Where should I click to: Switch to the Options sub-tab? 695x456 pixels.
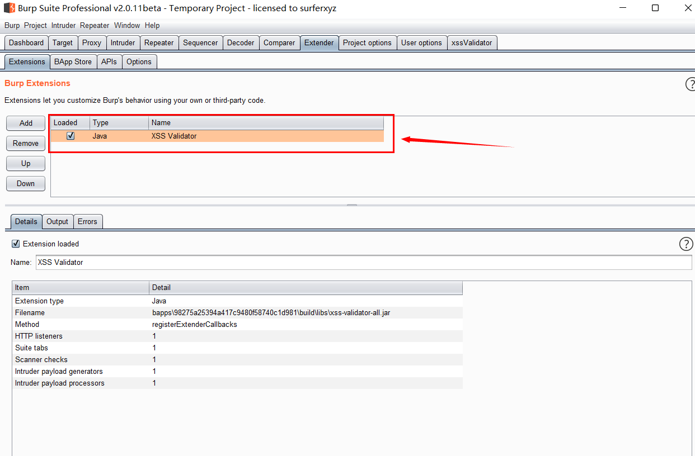139,62
